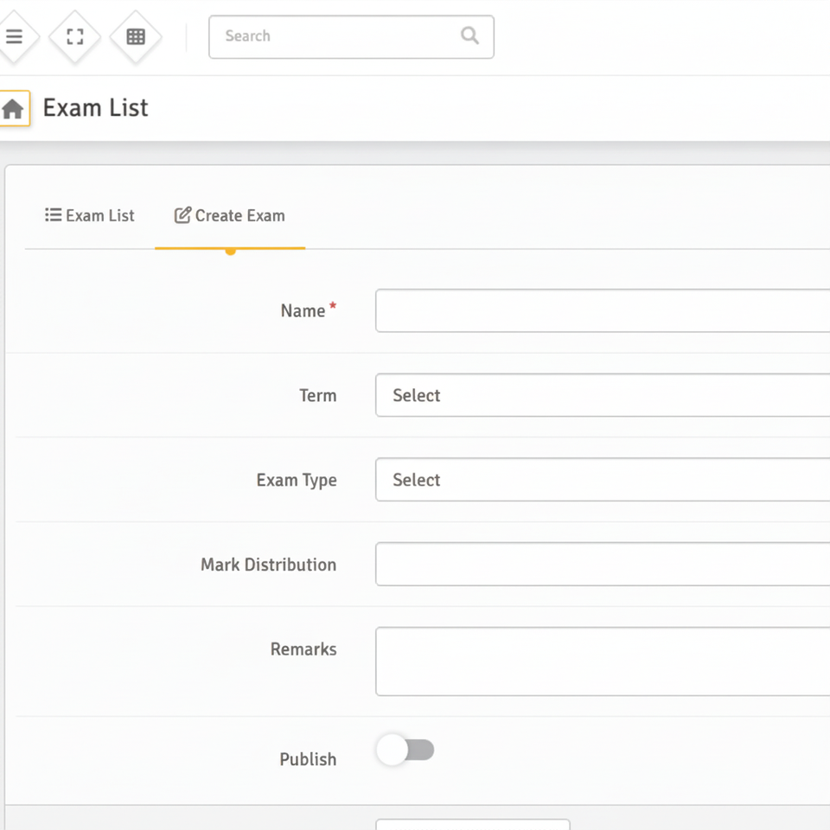Image resolution: width=830 pixels, height=830 pixels.
Task: Click the Exam List page heading
Action: click(x=95, y=108)
